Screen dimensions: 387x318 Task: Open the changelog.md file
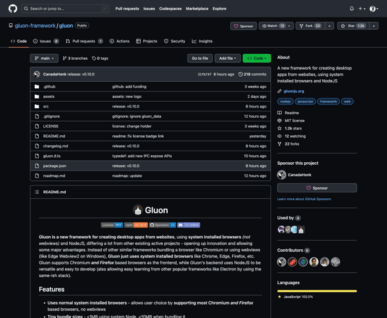coord(55,146)
